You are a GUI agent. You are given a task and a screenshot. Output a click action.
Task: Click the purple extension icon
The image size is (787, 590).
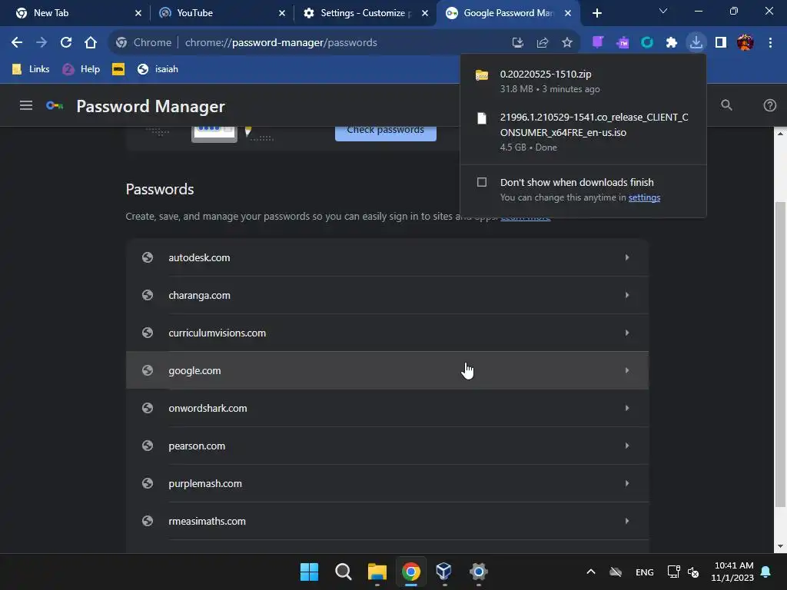point(597,42)
